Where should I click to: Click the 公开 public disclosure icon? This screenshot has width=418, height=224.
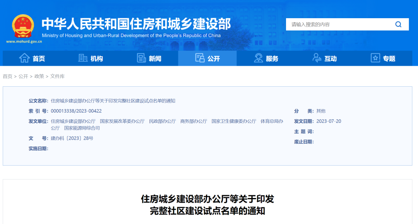click(x=200, y=58)
